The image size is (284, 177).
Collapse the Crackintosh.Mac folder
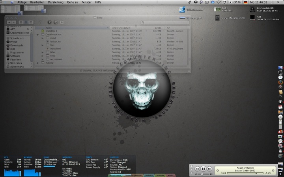38,35
